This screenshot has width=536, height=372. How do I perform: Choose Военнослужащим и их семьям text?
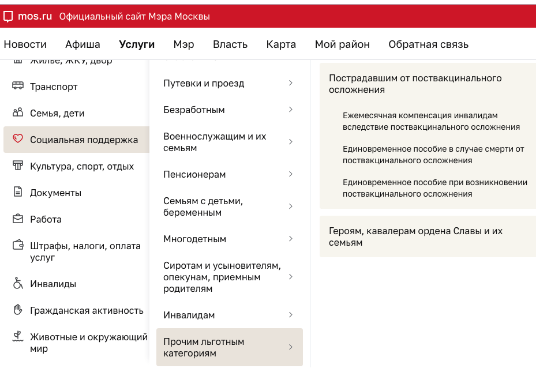[215, 142]
